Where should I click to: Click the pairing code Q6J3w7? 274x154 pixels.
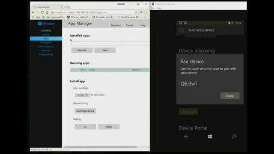(x=189, y=84)
